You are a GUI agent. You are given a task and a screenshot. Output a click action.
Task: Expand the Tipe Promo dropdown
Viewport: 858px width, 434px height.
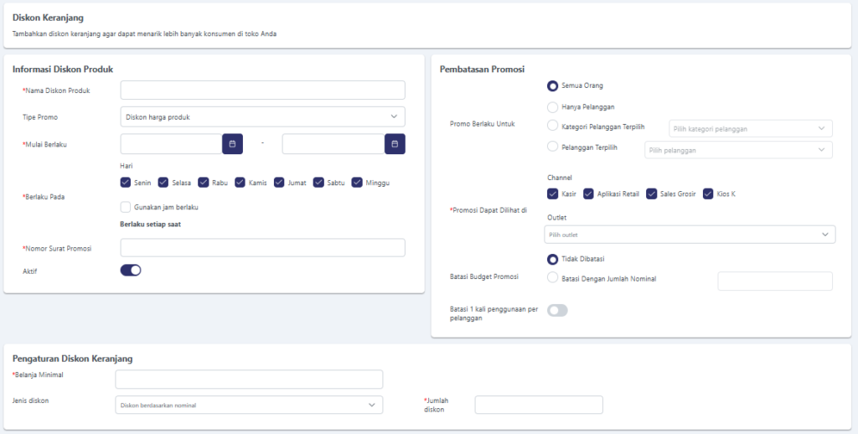[262, 116]
